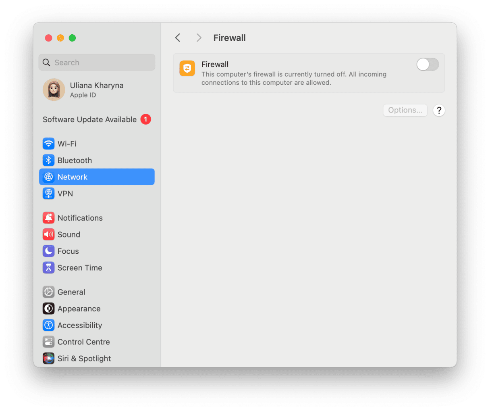The width and height of the screenshot is (490, 411).
Task: Open the firewall Options… button
Action: (x=405, y=110)
